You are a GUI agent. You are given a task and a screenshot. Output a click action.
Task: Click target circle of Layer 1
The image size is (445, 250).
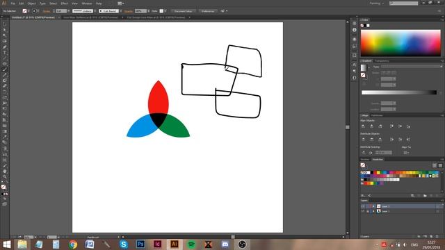(438, 211)
